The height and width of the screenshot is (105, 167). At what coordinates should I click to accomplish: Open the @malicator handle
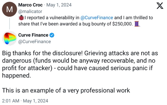pyautogui.click(x=30, y=11)
